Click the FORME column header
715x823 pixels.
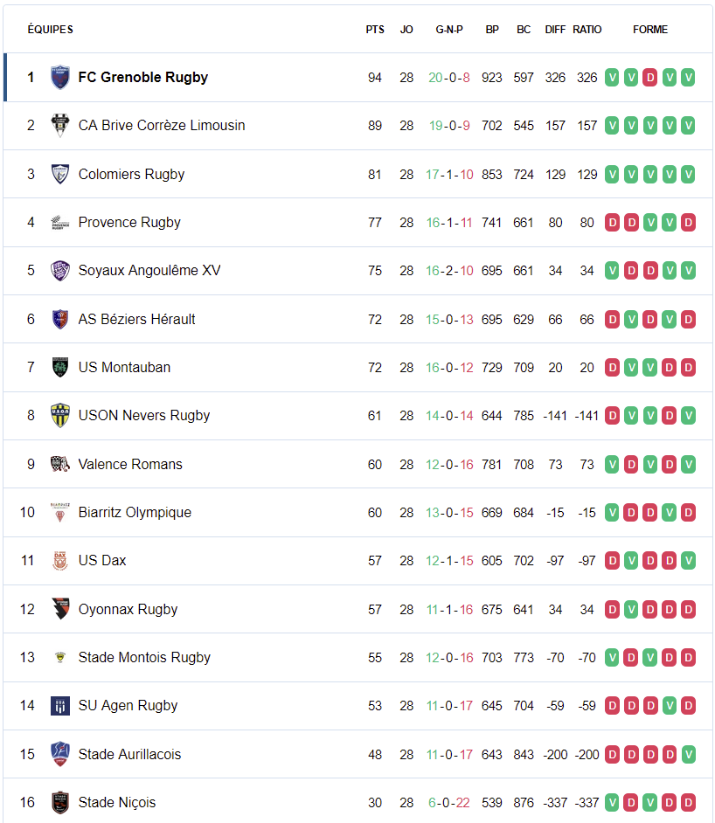tap(650, 30)
